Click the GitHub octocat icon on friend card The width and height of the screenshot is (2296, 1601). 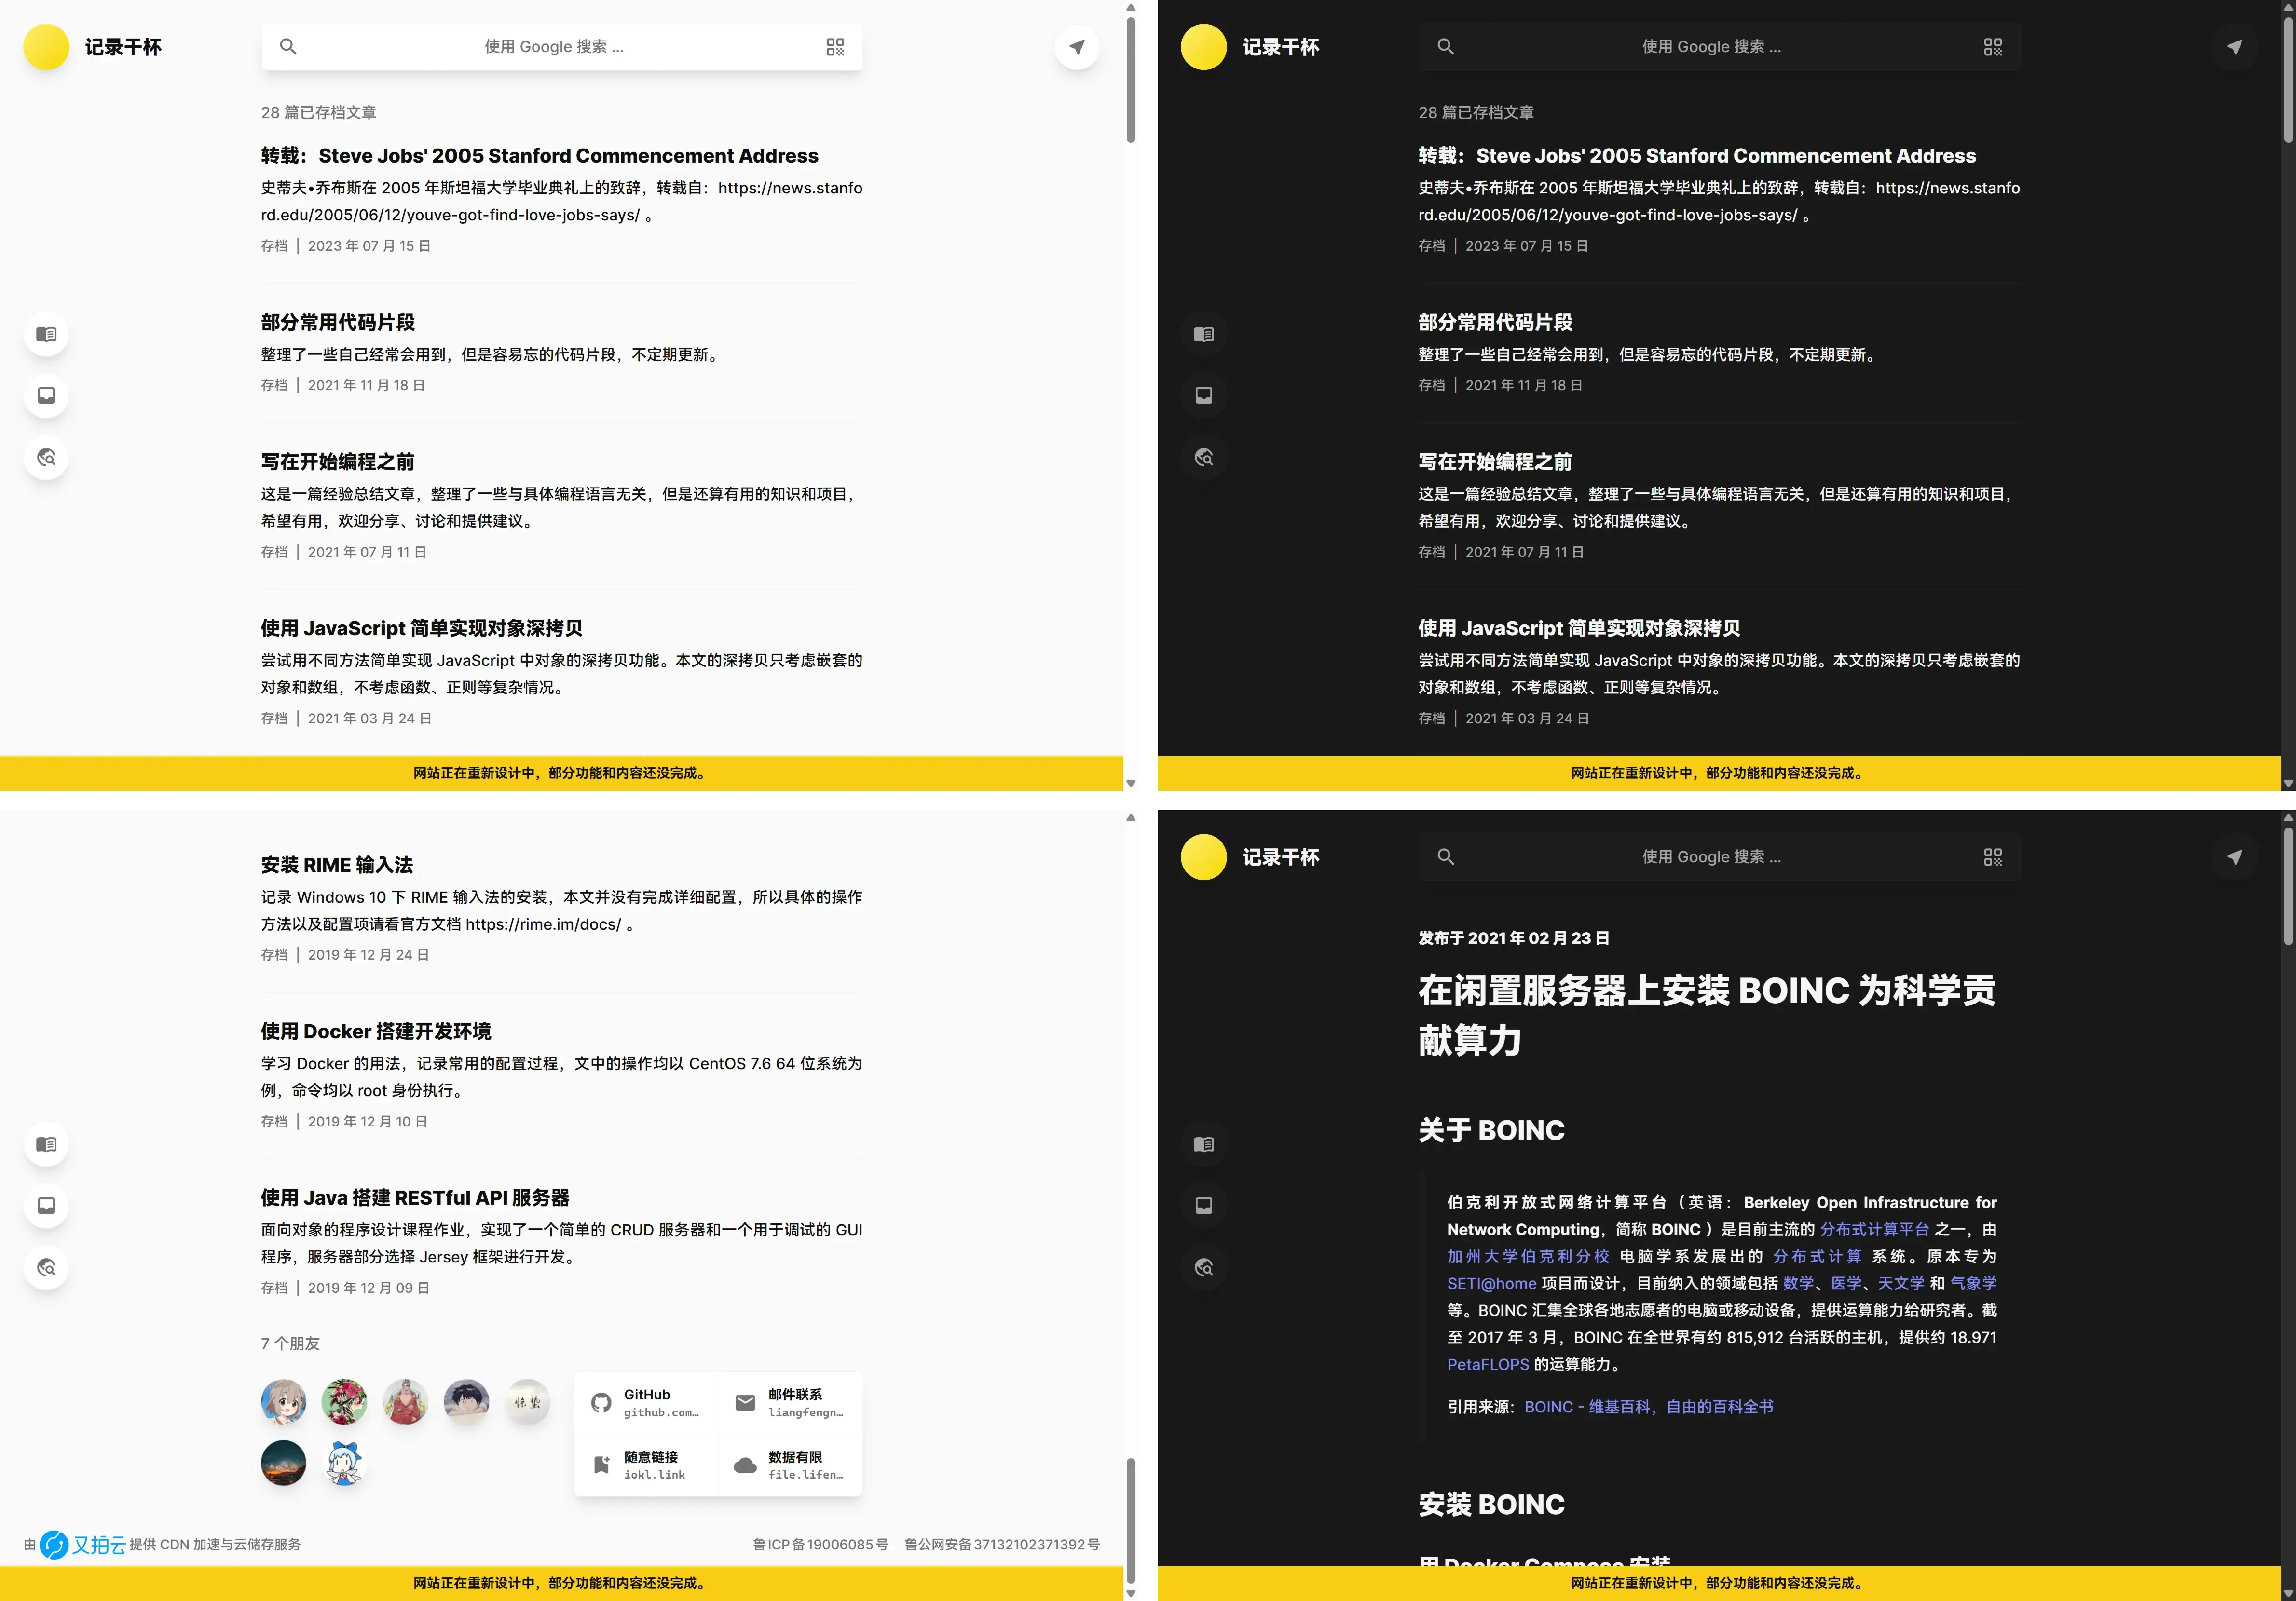tap(601, 1403)
